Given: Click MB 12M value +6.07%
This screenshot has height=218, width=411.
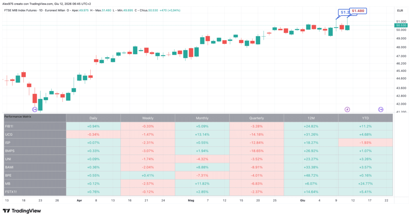Looking at the screenshot, I should click(x=311, y=183).
